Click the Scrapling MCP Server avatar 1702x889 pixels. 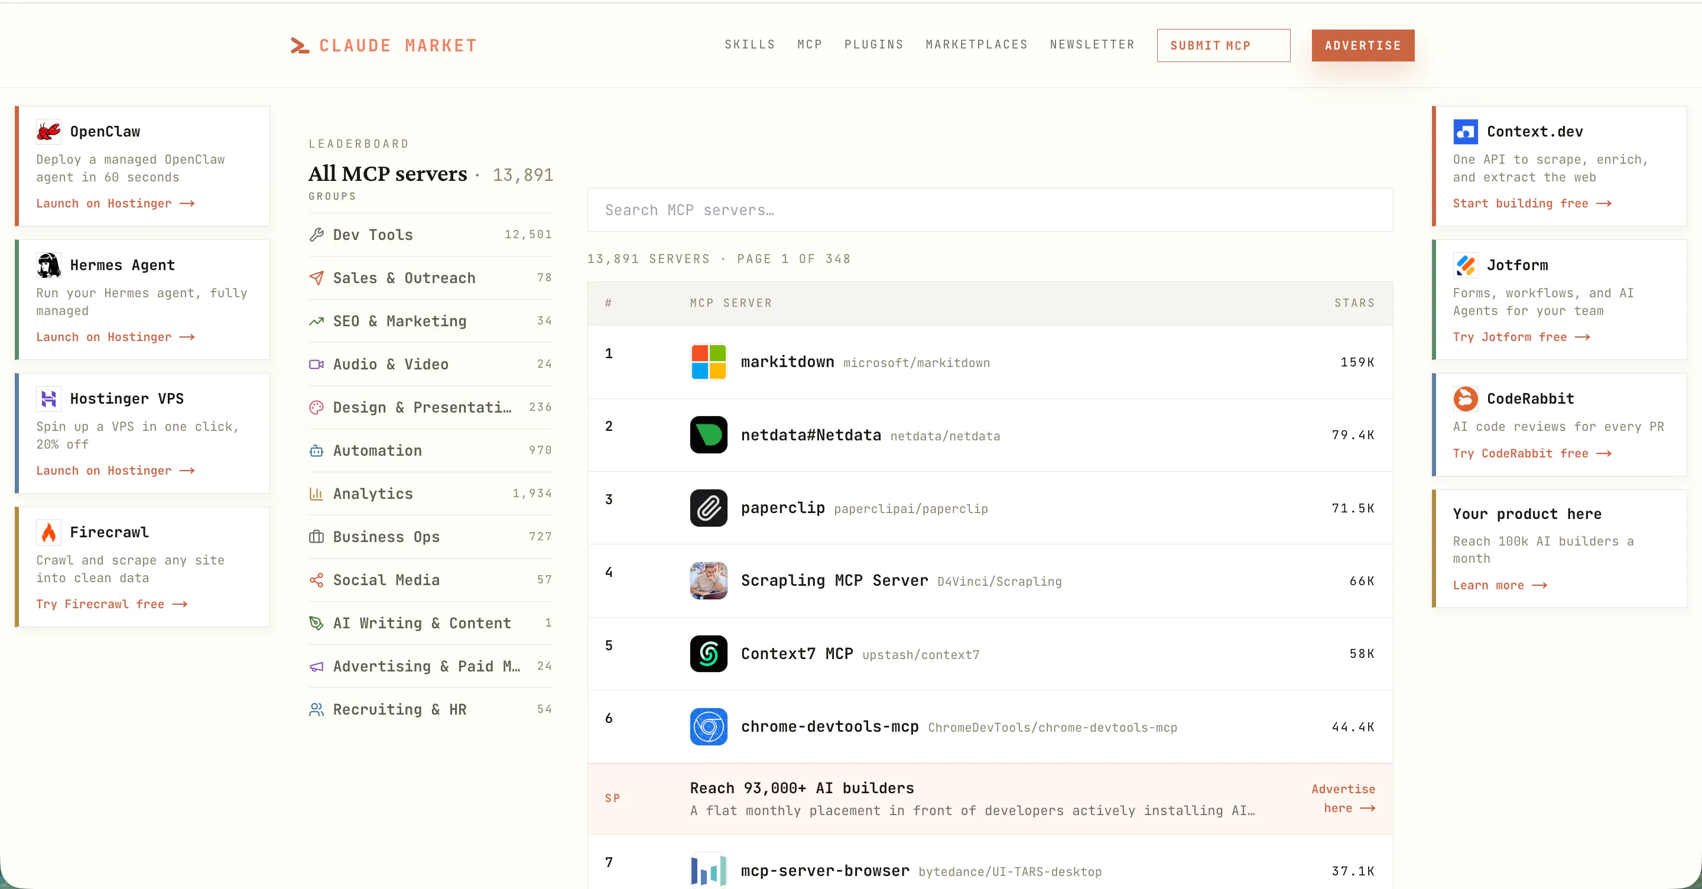click(x=709, y=580)
